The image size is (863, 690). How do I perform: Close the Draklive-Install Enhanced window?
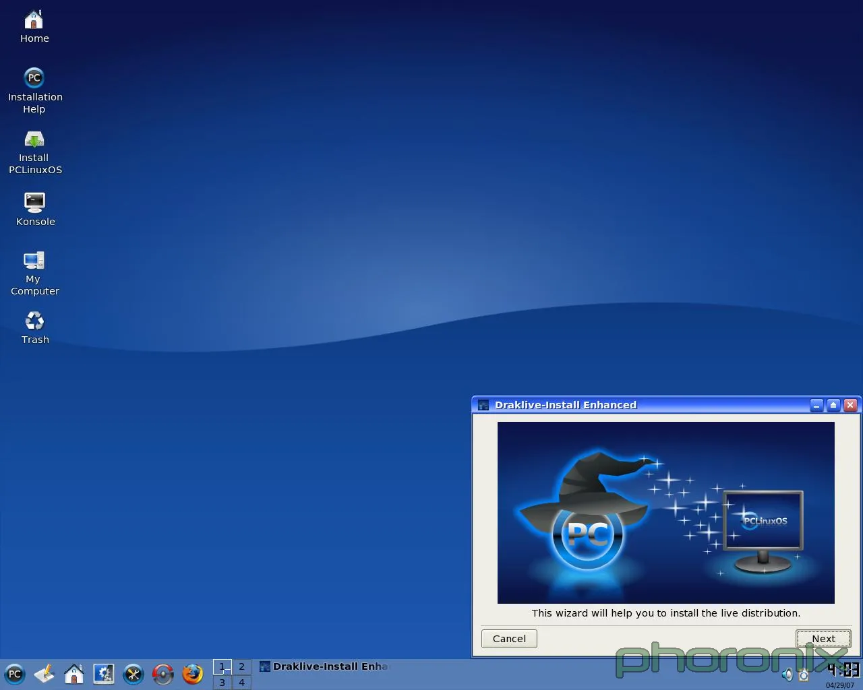pyautogui.click(x=850, y=405)
